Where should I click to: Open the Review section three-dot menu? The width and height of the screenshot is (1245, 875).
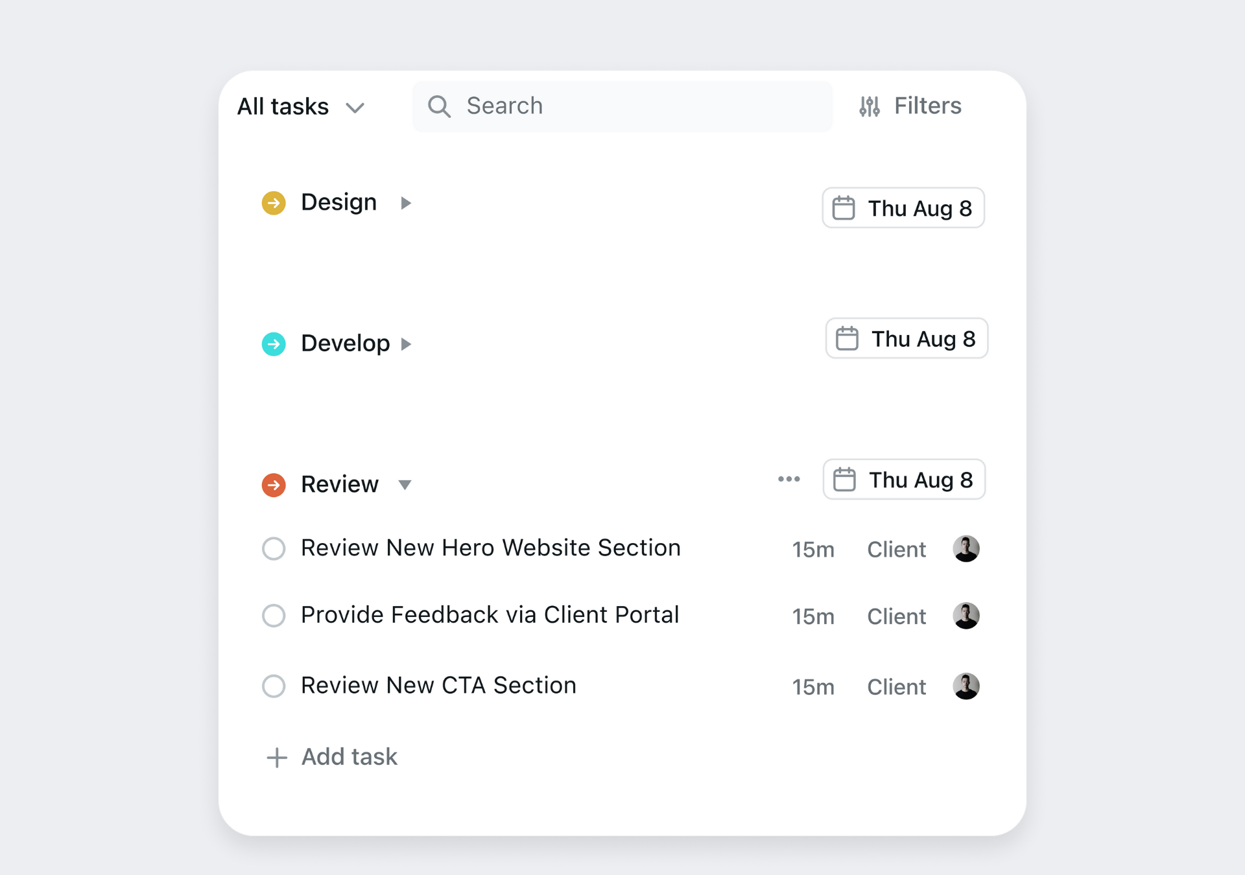pyautogui.click(x=788, y=480)
